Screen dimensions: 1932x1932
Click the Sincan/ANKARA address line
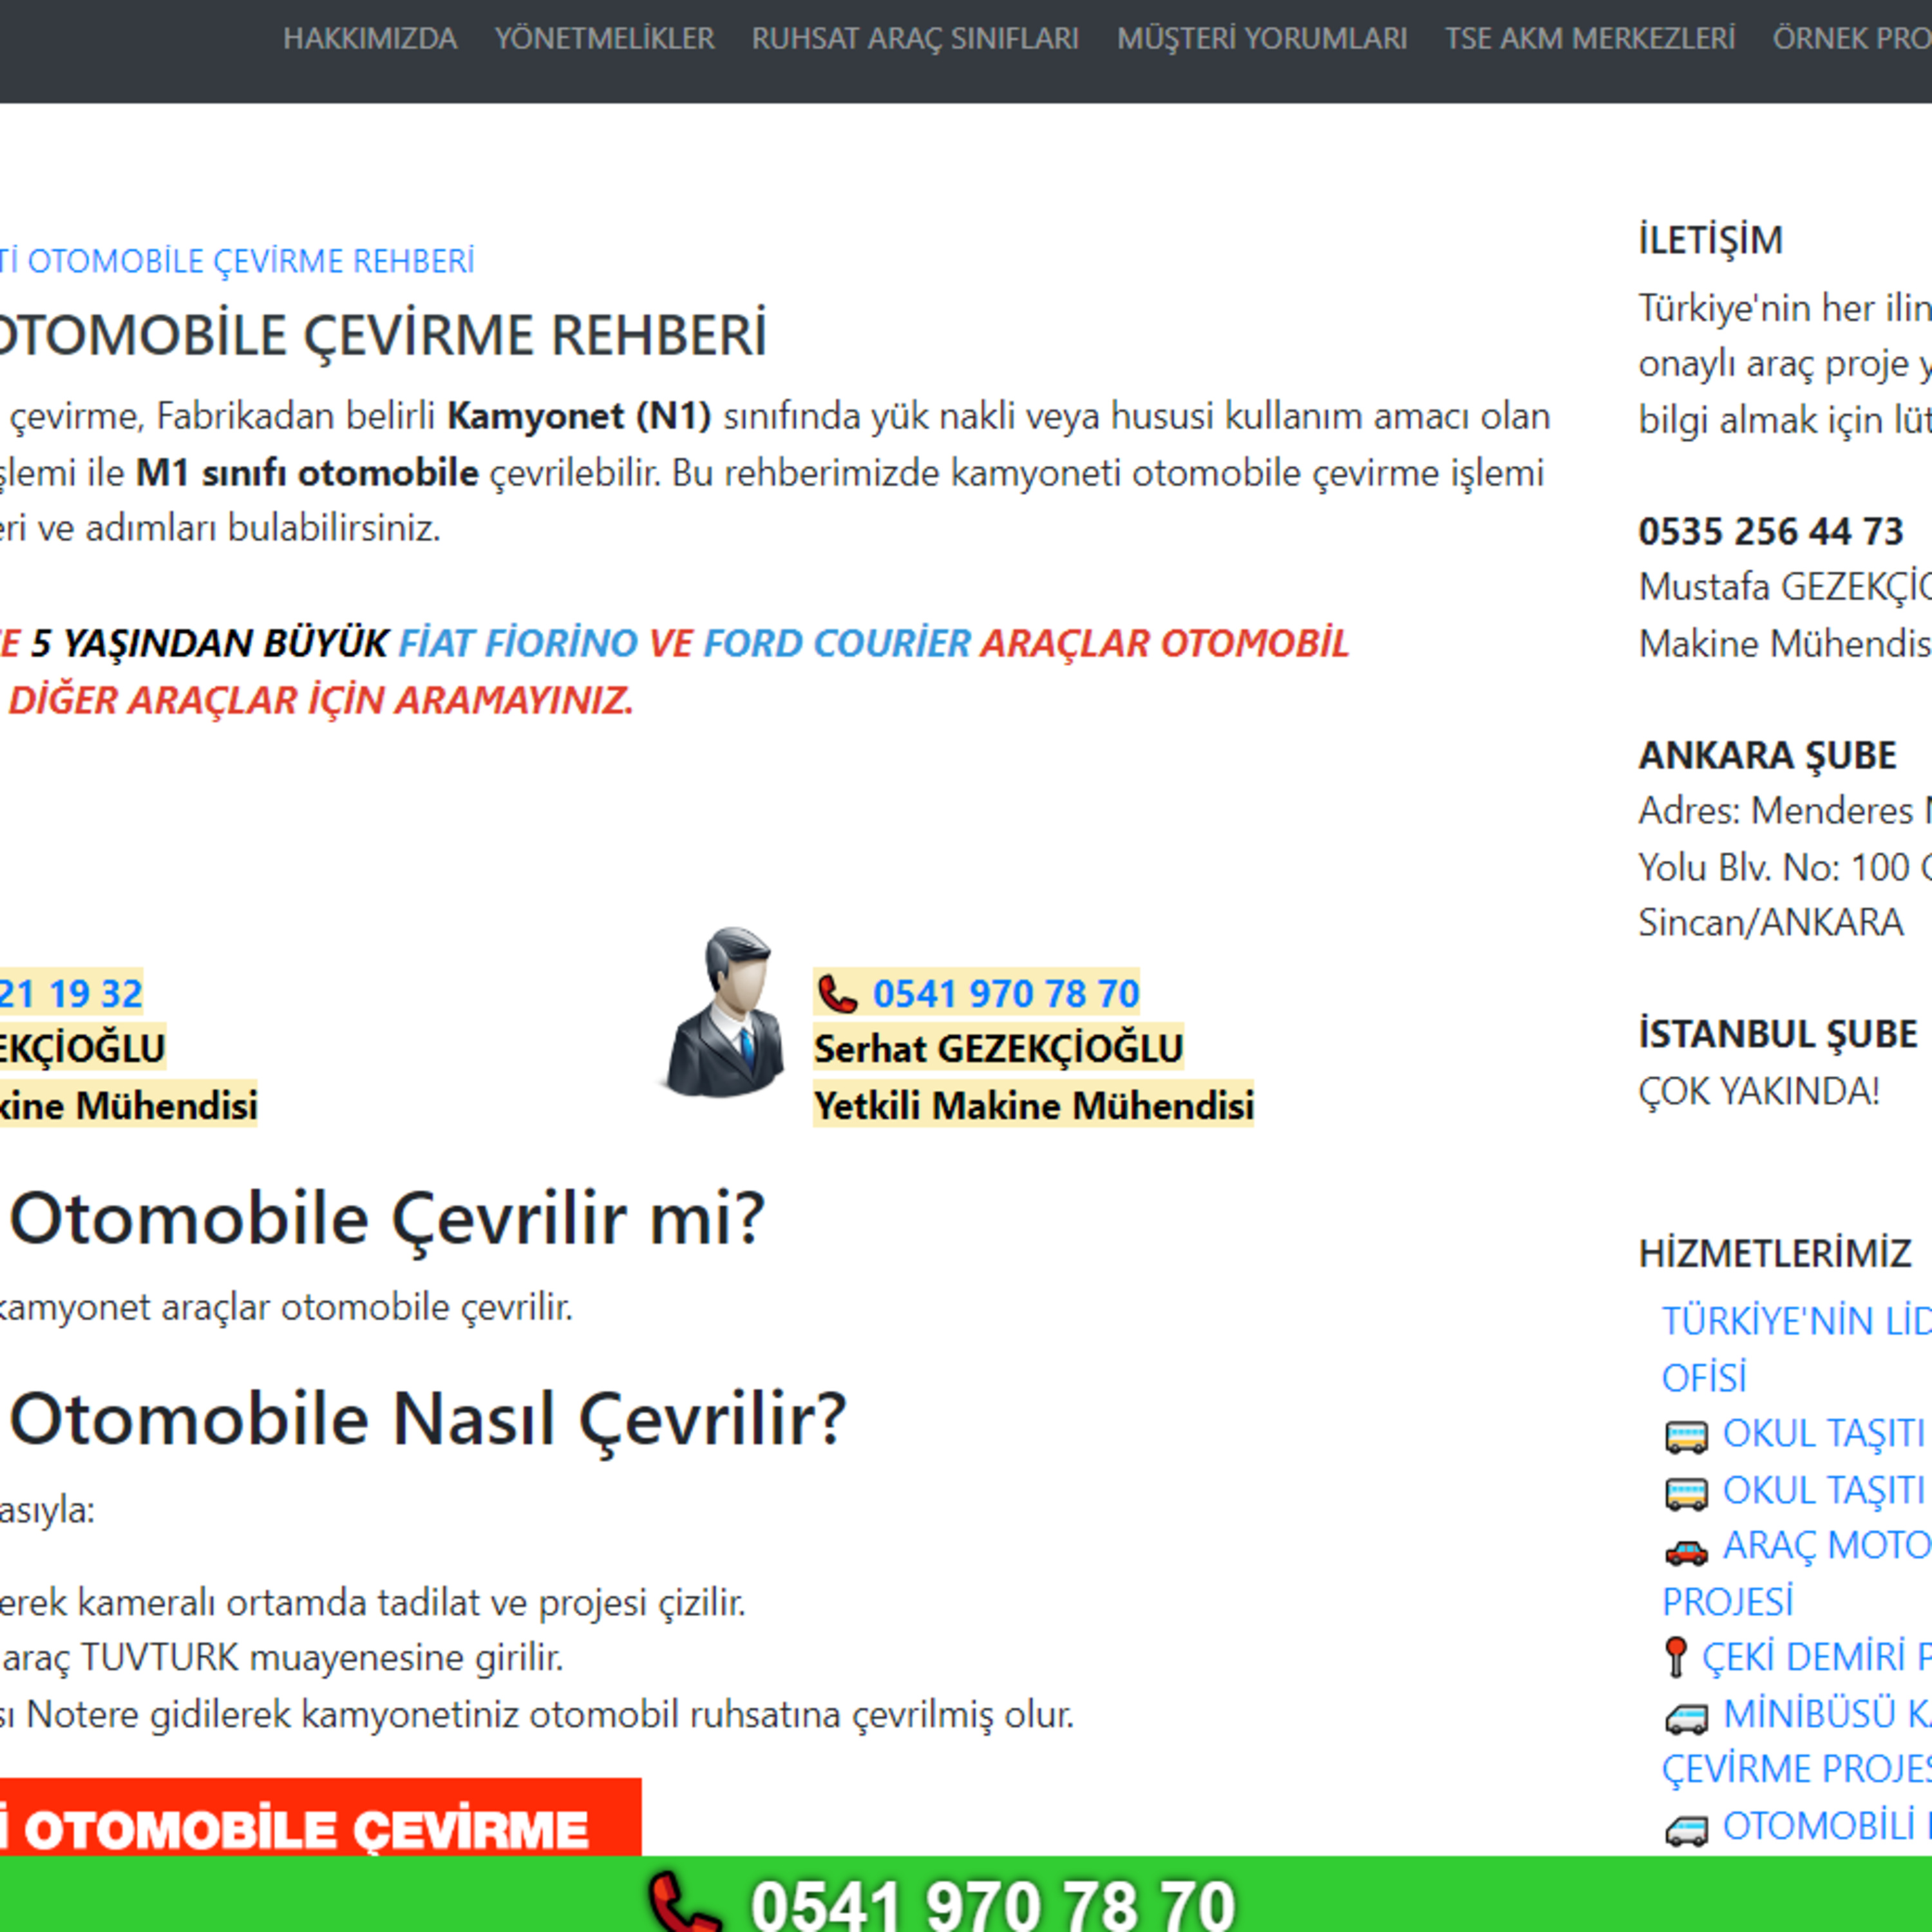coord(1770,922)
